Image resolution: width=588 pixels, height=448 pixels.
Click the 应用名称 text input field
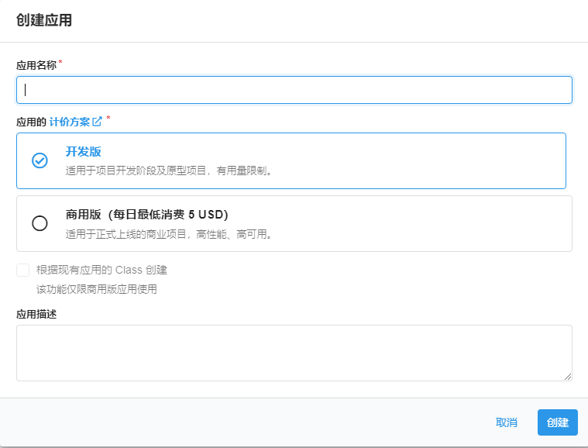coord(294,90)
